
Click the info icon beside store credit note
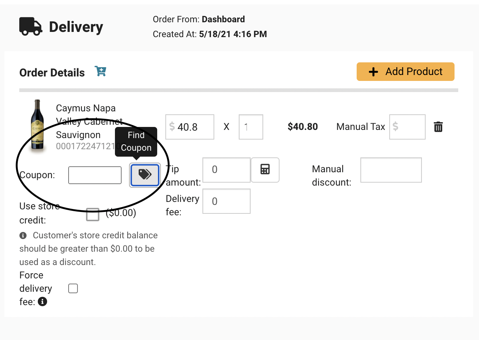(23, 236)
